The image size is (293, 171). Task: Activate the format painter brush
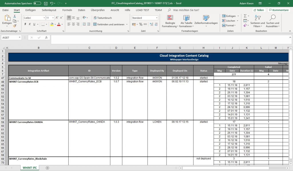[15, 25]
